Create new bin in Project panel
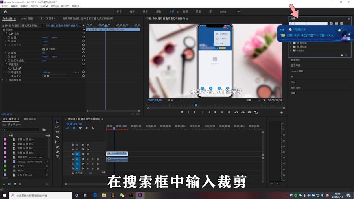Viewport: 354px width, 199px height. [x=44, y=129]
